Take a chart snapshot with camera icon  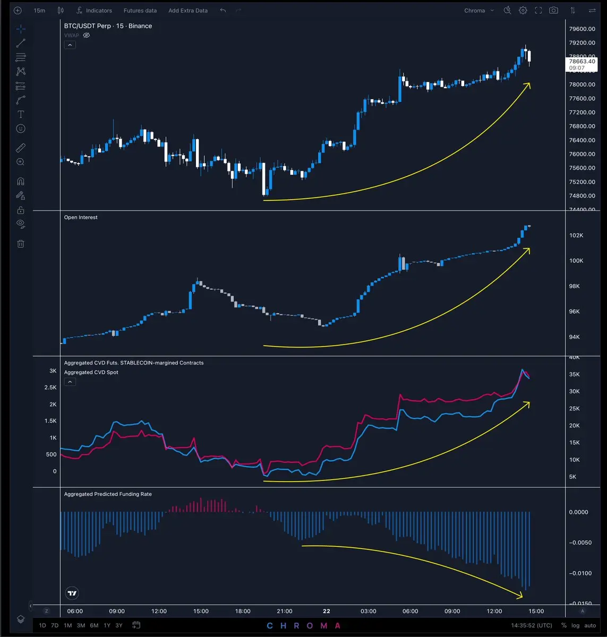(554, 11)
